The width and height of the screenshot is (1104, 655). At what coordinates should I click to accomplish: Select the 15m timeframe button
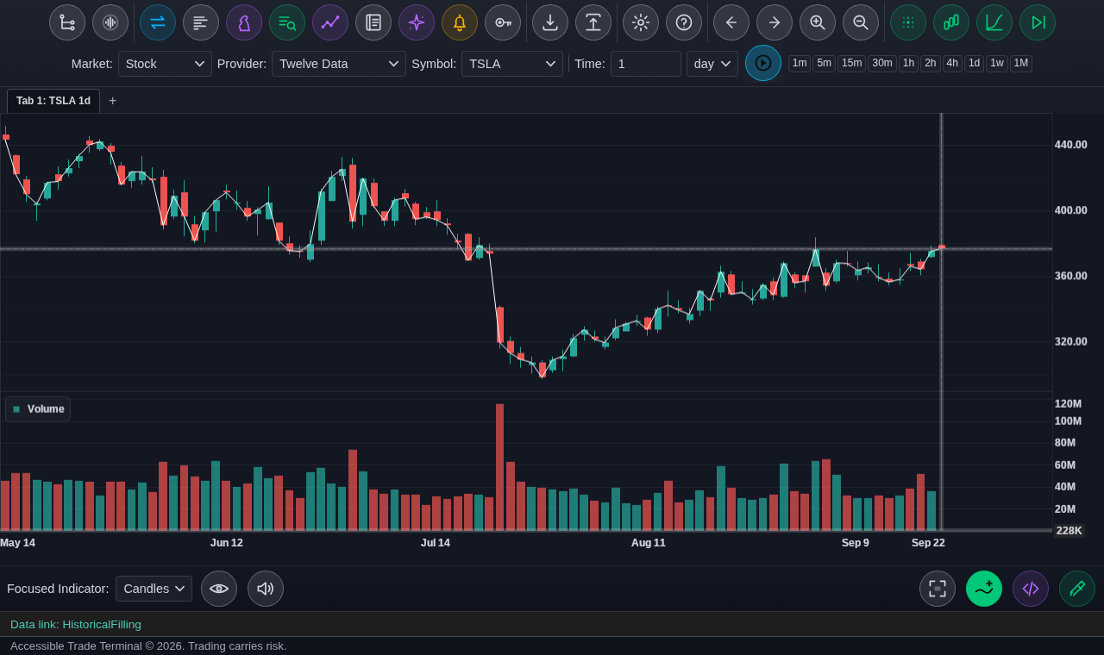[x=851, y=64]
